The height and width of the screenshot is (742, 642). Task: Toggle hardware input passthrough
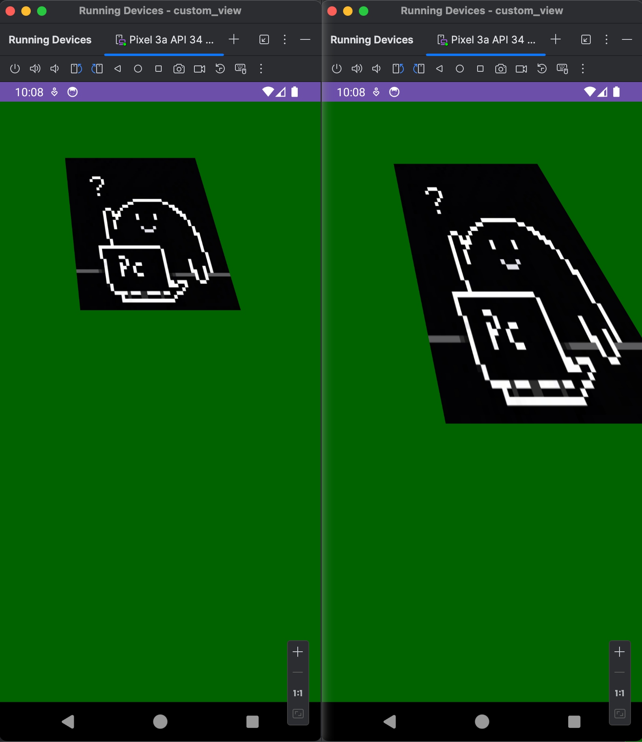tap(240, 69)
